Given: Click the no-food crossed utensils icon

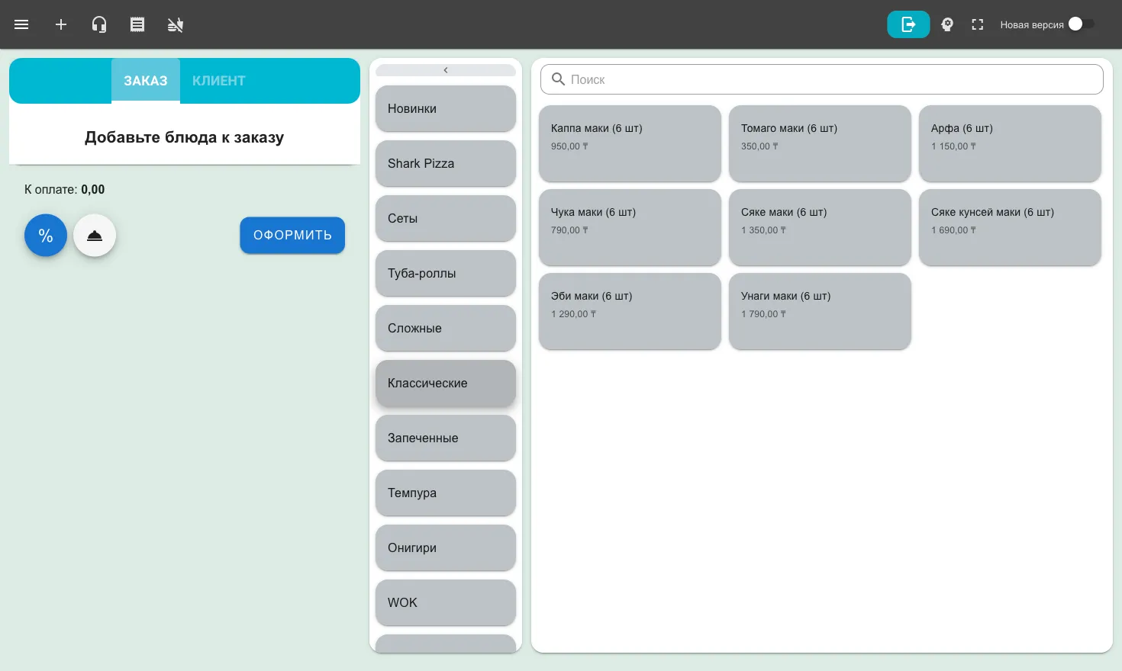Looking at the screenshot, I should pos(176,24).
